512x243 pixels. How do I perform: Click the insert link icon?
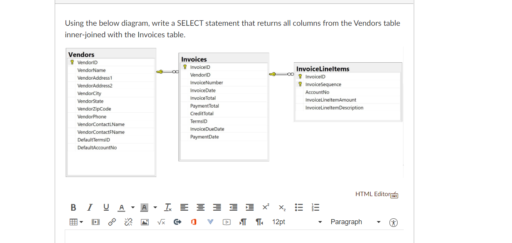point(112,222)
